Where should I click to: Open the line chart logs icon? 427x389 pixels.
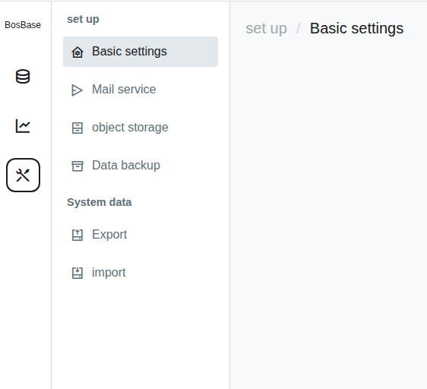pos(23,126)
